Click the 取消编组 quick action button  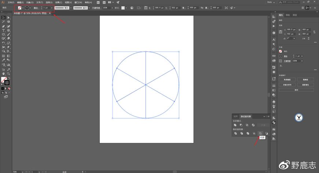(x=287, y=80)
